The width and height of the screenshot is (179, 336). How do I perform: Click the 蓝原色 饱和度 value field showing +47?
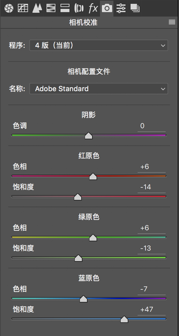(x=152, y=310)
